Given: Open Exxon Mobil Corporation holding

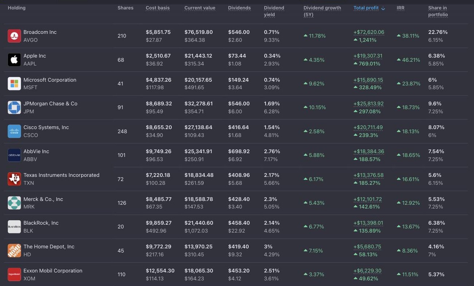Looking at the screenshot, I should coord(53,271).
